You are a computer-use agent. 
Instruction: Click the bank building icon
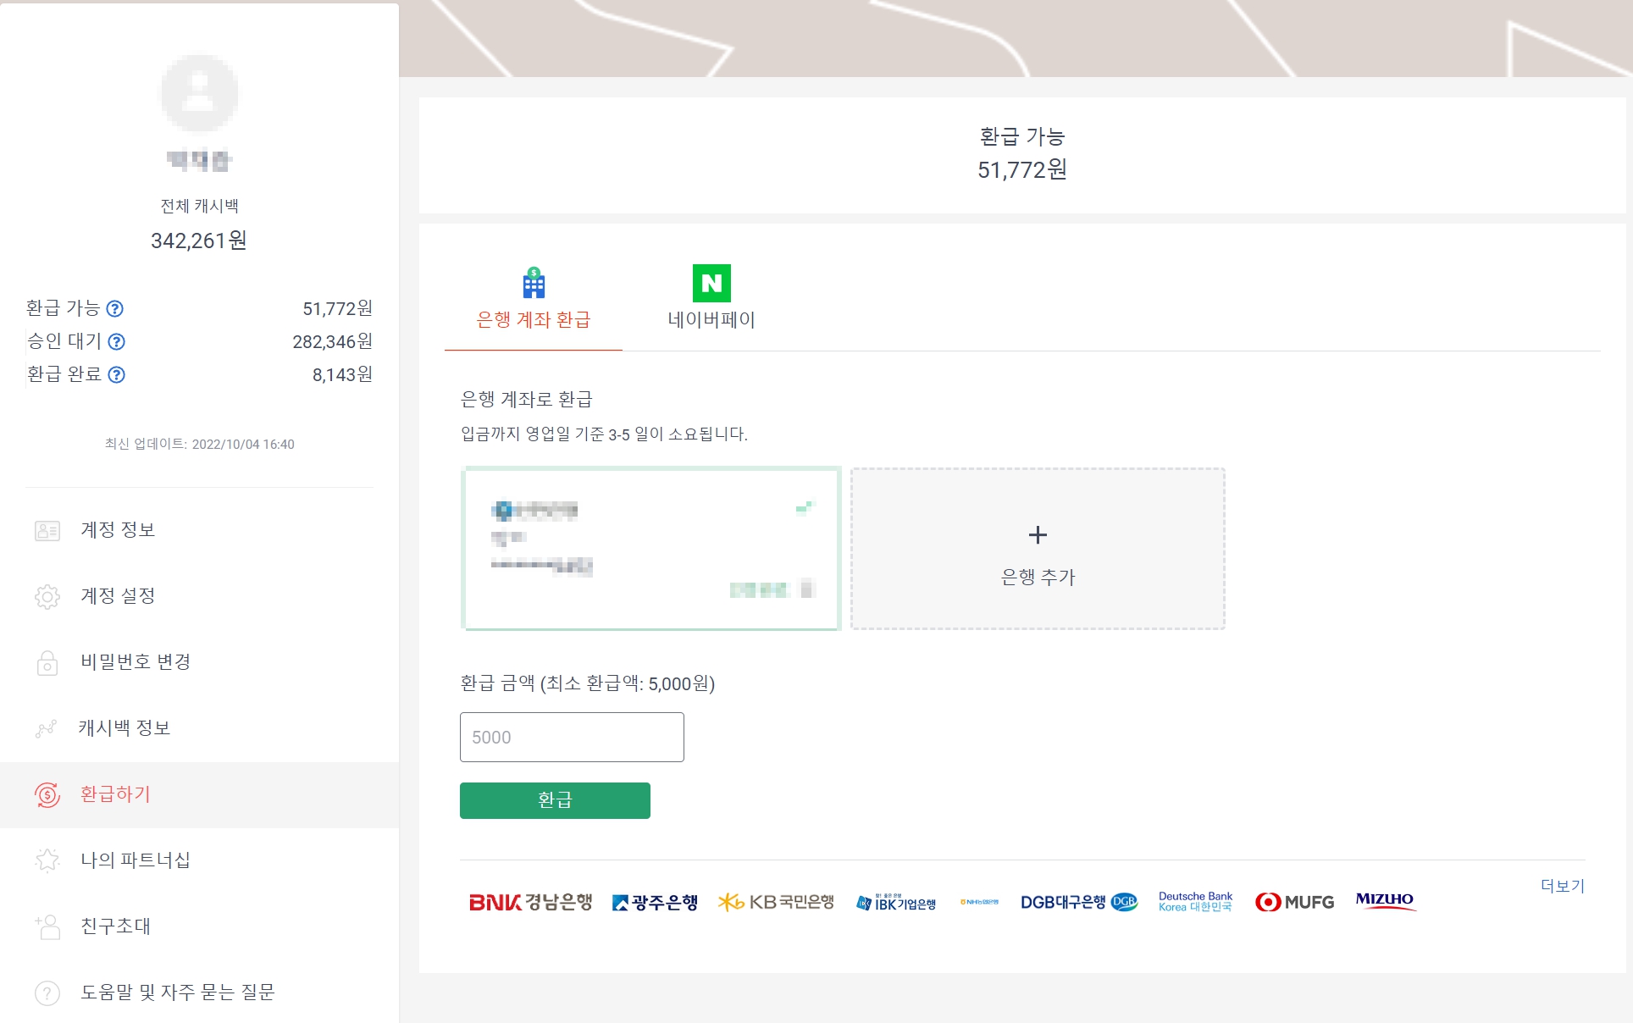pyautogui.click(x=534, y=283)
